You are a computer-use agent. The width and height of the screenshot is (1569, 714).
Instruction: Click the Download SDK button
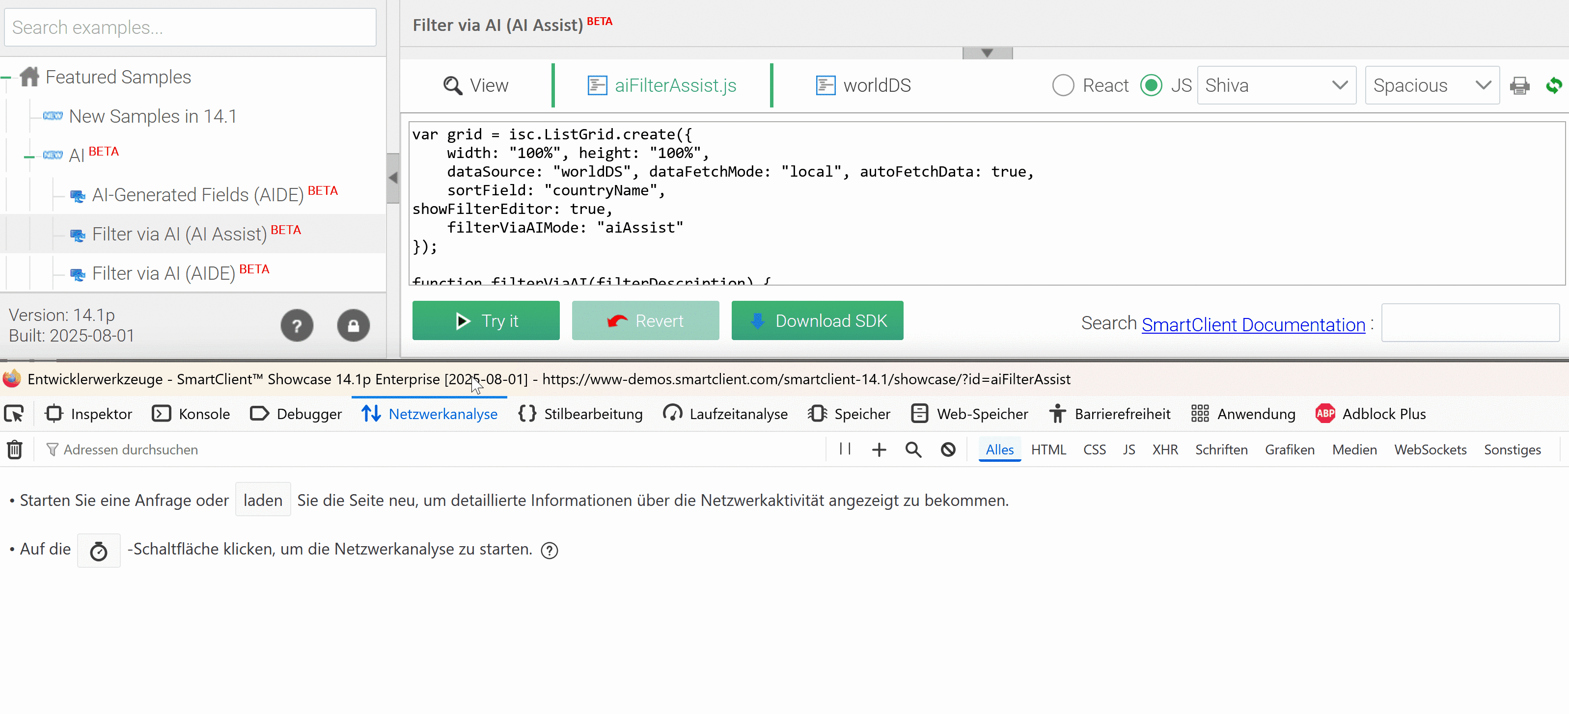coord(817,321)
